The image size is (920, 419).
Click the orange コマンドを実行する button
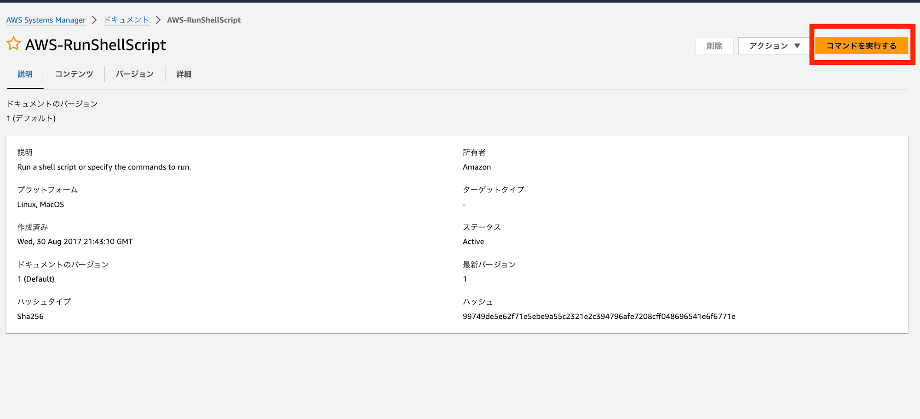(862, 46)
